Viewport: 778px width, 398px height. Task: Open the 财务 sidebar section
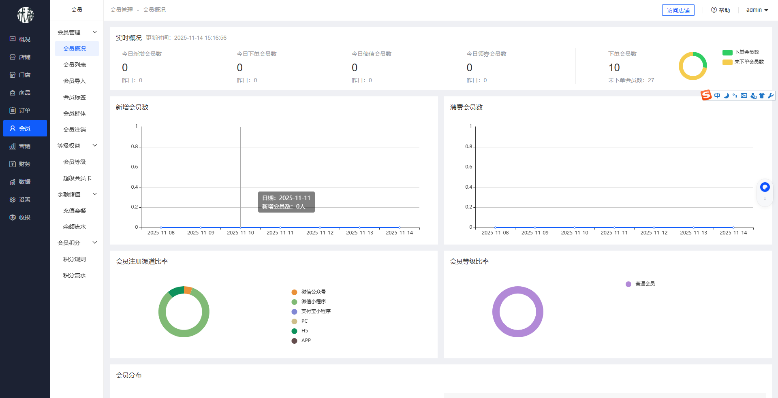pyautogui.click(x=24, y=164)
